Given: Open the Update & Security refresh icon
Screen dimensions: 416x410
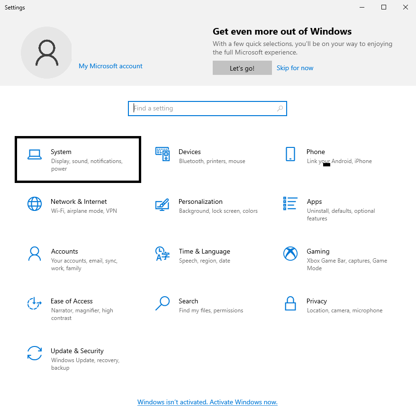Looking at the screenshot, I should pos(35,353).
